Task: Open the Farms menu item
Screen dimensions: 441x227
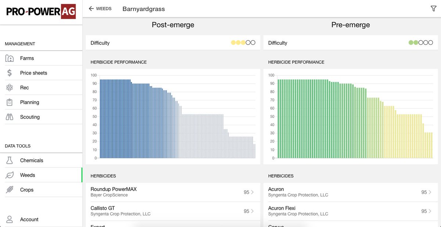Action: click(x=41, y=58)
